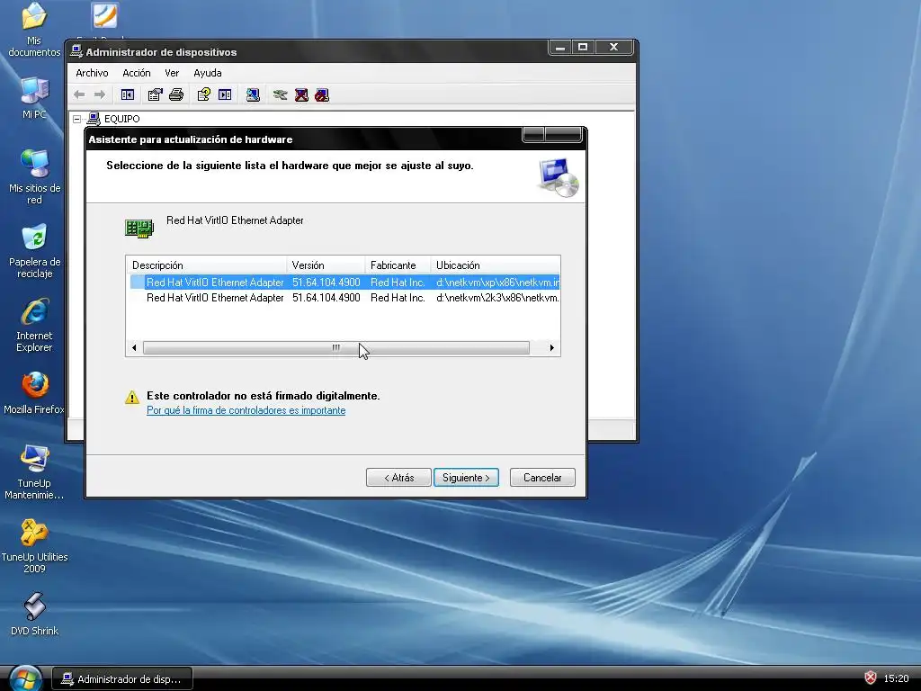Viewport: 921px width, 691px height.
Task: Open the Acción menu
Action: (x=137, y=73)
